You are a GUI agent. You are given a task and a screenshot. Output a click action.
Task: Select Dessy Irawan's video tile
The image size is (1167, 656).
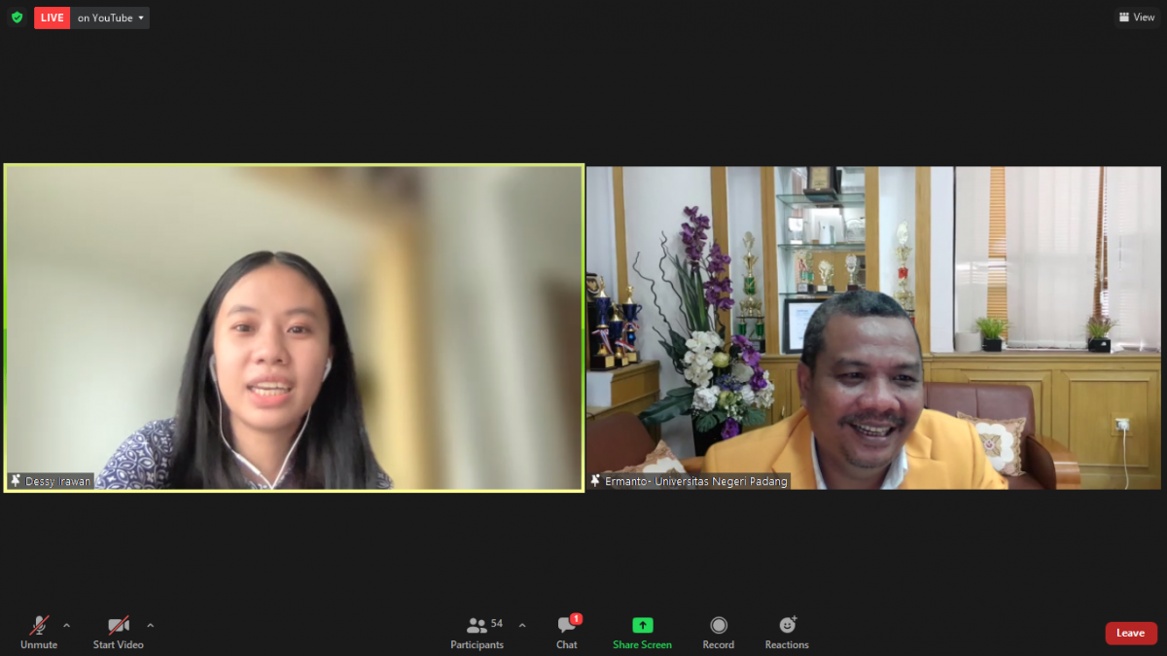coord(294,328)
